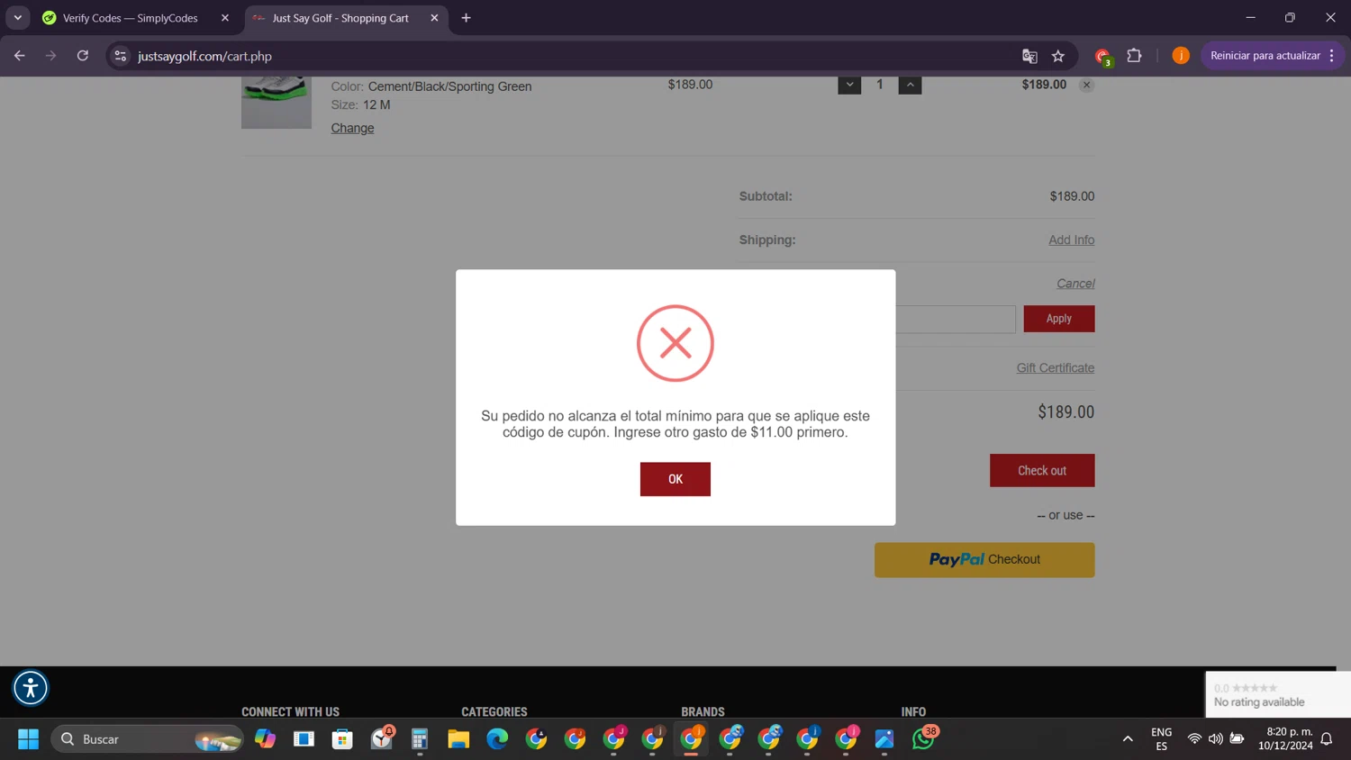Viewport: 1351px width, 760px height.
Task: Open the golf shoe product thumbnail
Action: (277, 102)
